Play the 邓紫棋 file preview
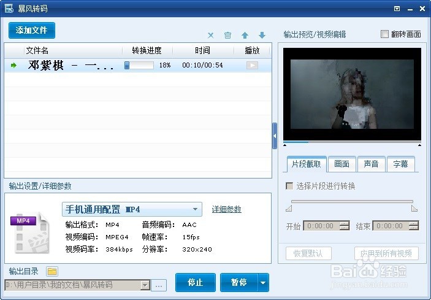This screenshot has height=300, width=431. pos(252,65)
